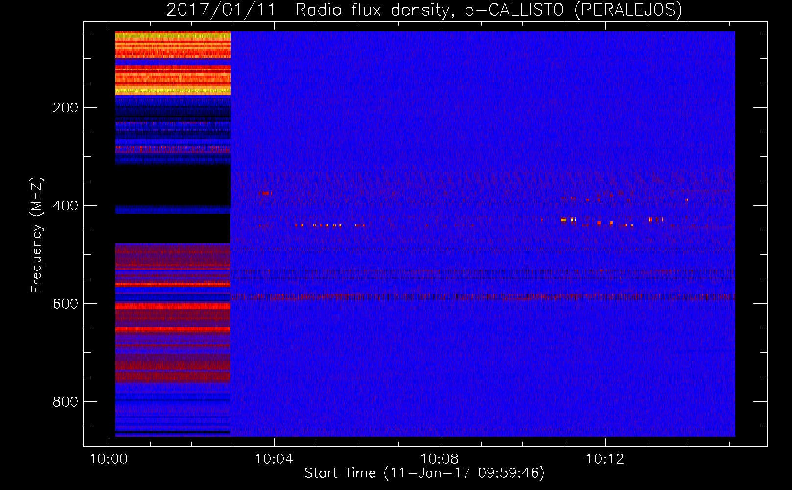Click the 600 frequency tick label
Screen dimensions: 792x490
point(66,304)
